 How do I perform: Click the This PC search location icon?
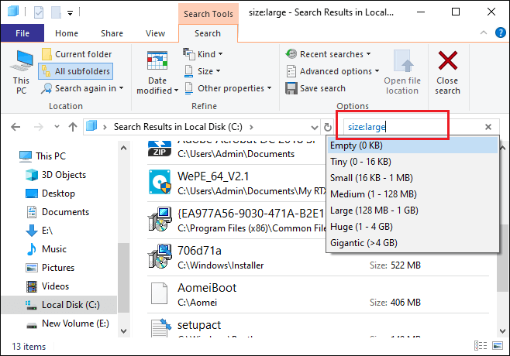tap(21, 72)
